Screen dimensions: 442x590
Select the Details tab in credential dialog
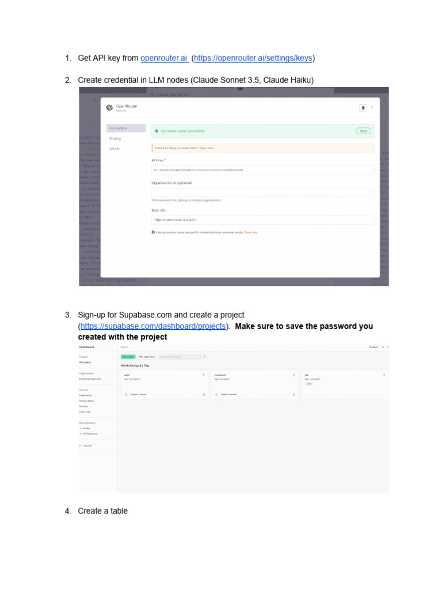115,149
